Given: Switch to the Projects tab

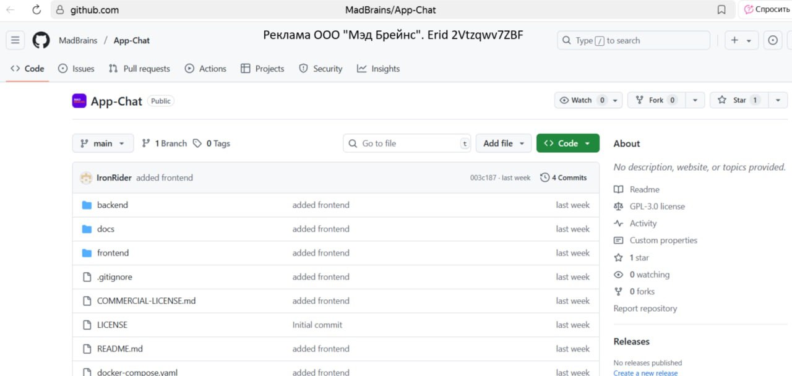Looking at the screenshot, I should click(262, 69).
